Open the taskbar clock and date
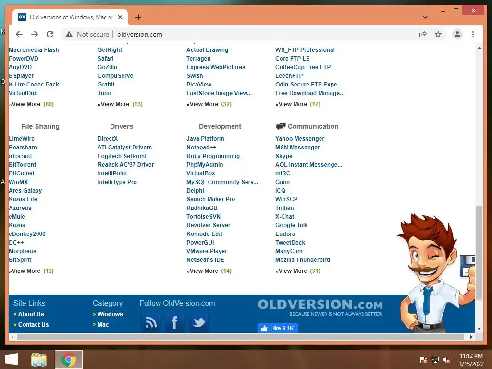 coord(471,359)
